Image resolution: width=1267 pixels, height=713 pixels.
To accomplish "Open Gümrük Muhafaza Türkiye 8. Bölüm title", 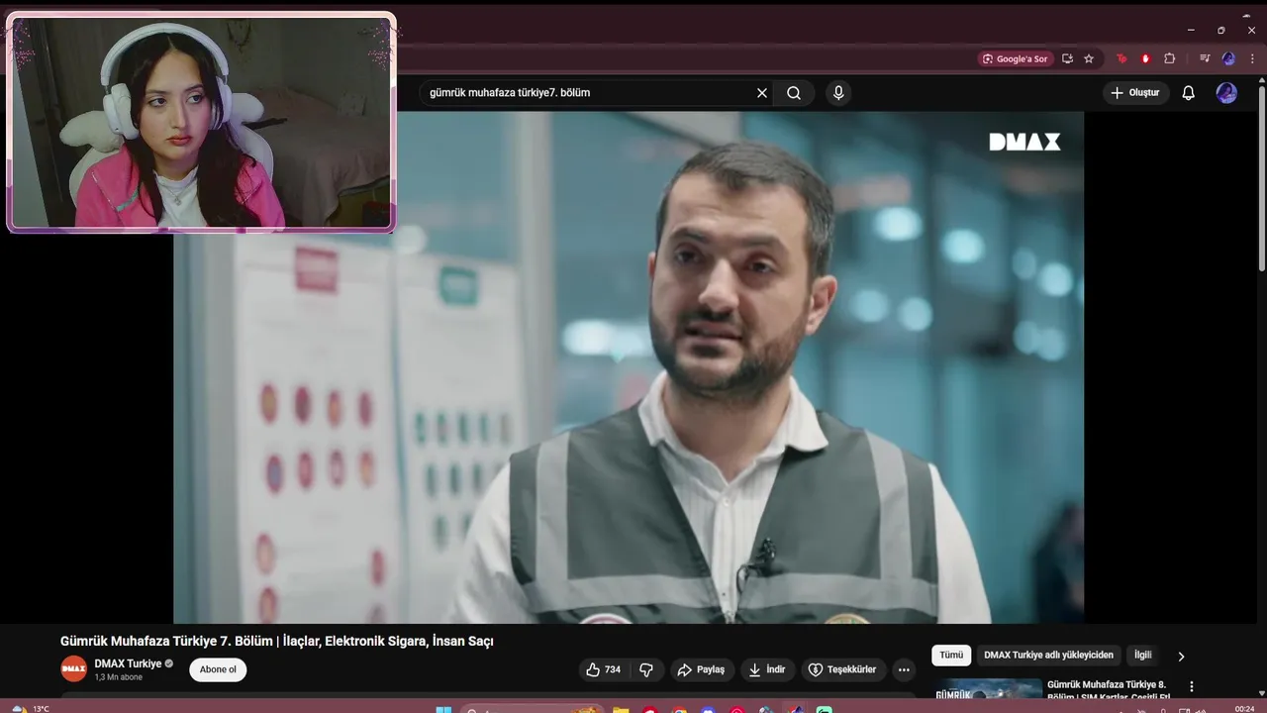I will (x=1109, y=690).
